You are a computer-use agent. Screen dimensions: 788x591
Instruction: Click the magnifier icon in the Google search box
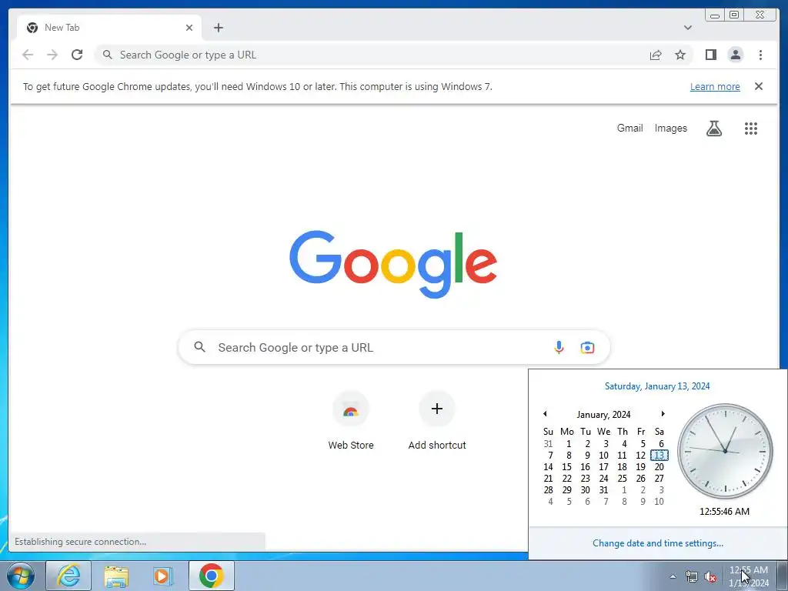point(199,347)
